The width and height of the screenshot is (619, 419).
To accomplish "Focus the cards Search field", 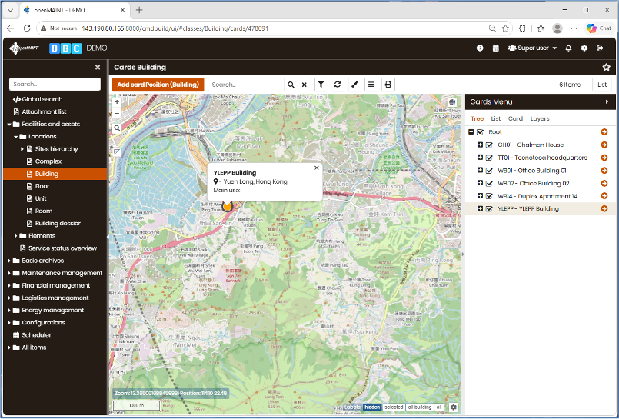I will (x=246, y=85).
